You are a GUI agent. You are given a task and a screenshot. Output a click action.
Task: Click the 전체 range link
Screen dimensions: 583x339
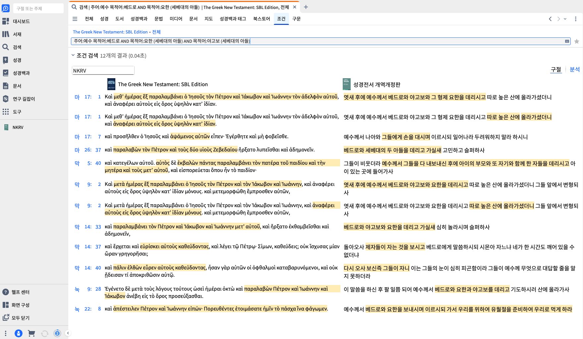(156, 32)
